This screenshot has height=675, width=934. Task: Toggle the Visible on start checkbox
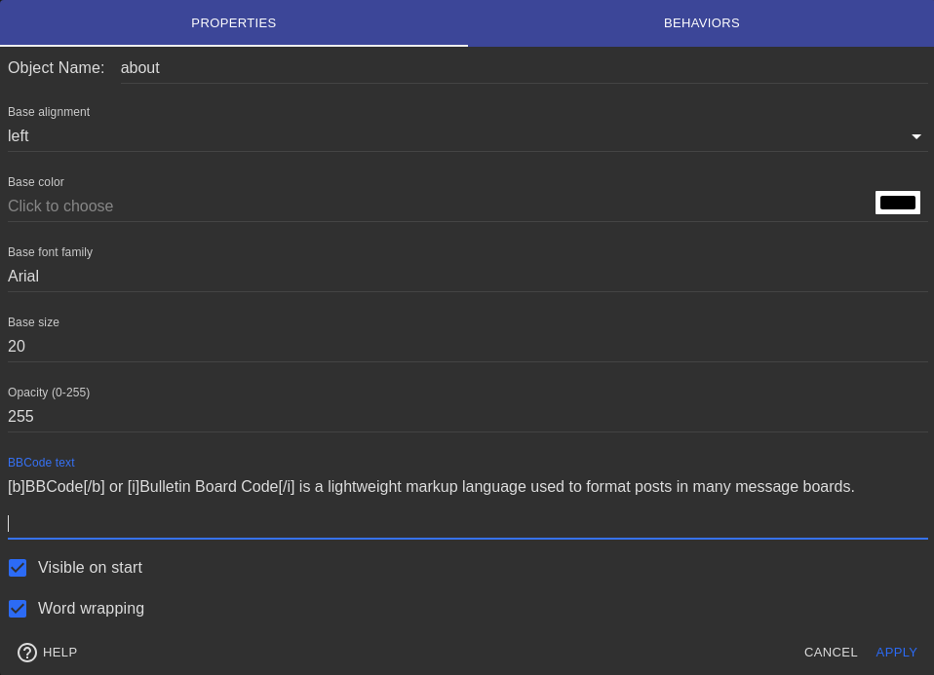coord(18,568)
